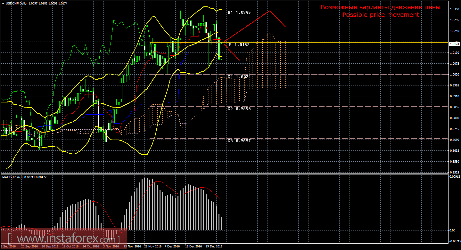The height and width of the screenshot is (250, 461).
Task: Click the 20 Sep 2016 date label
Action: coord(29,246)
